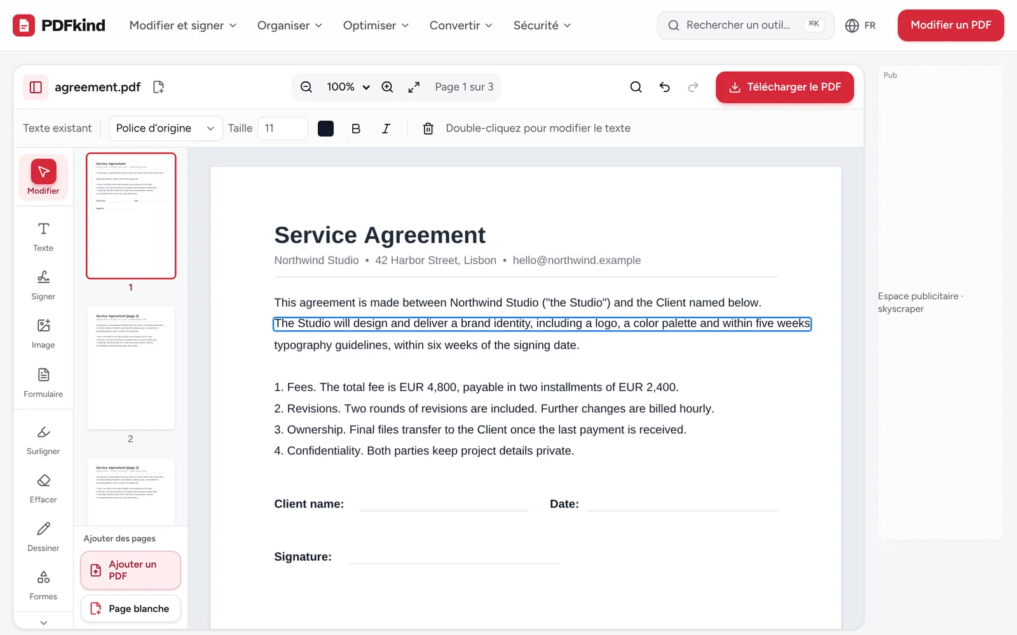Image resolution: width=1017 pixels, height=635 pixels.
Task: Select the Surligner highlight tool
Action: [43, 440]
